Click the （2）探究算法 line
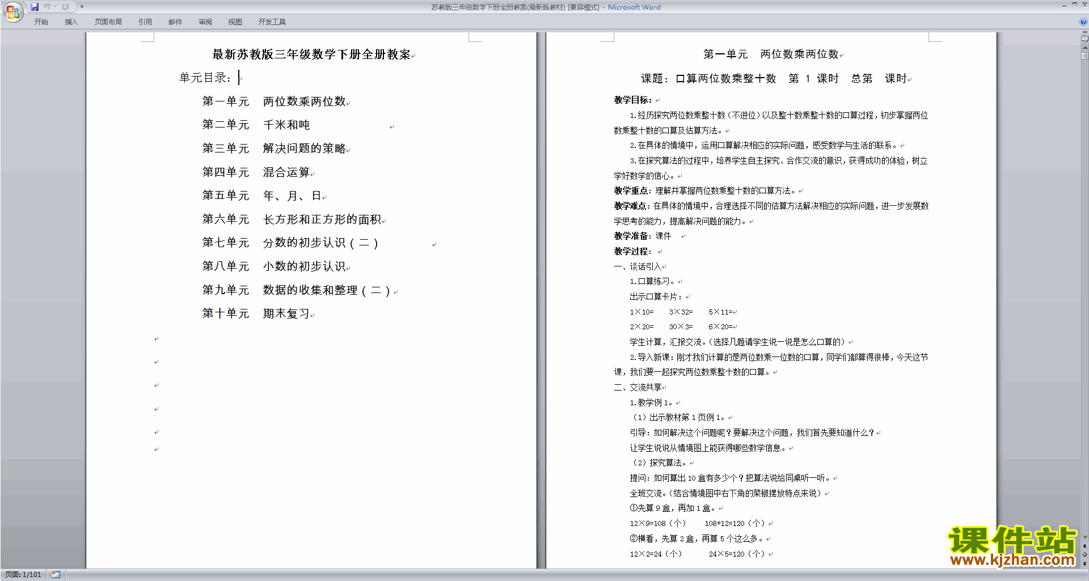 pos(659,463)
